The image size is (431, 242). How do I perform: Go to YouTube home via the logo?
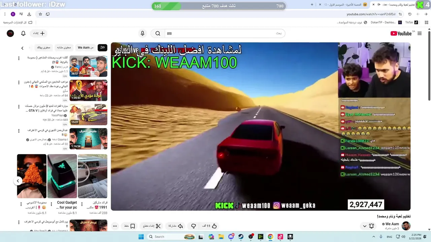[401, 33]
